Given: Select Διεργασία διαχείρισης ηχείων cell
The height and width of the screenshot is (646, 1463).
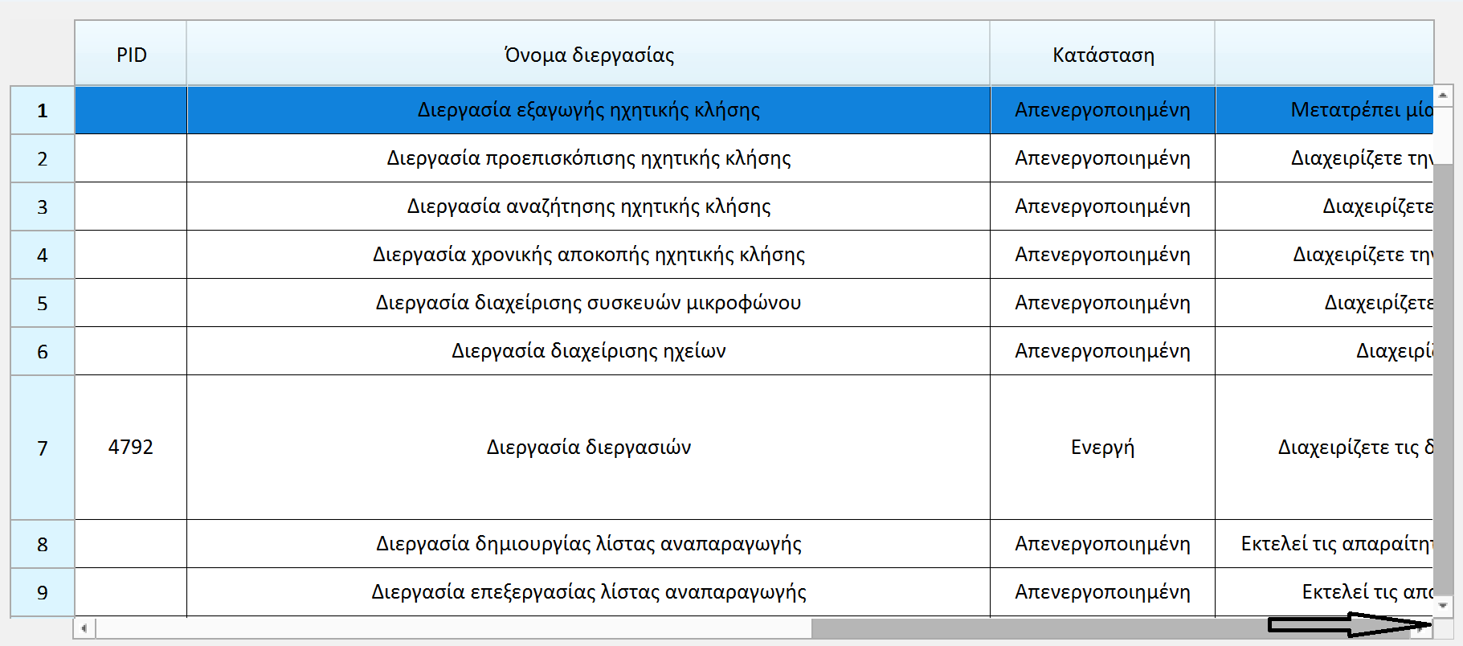Looking at the screenshot, I should tap(588, 351).
